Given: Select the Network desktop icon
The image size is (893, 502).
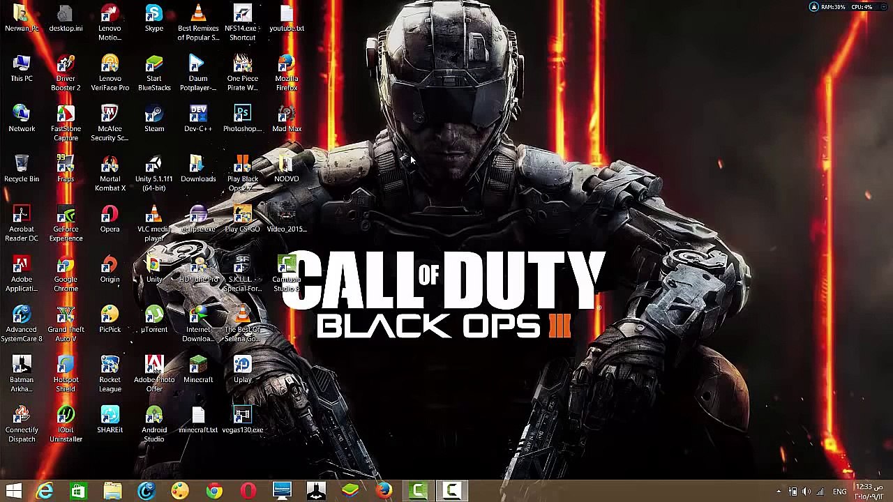Looking at the screenshot, I should 22,119.
